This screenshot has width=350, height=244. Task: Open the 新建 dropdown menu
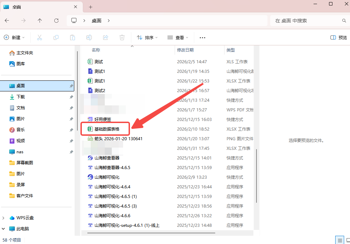pos(14,37)
